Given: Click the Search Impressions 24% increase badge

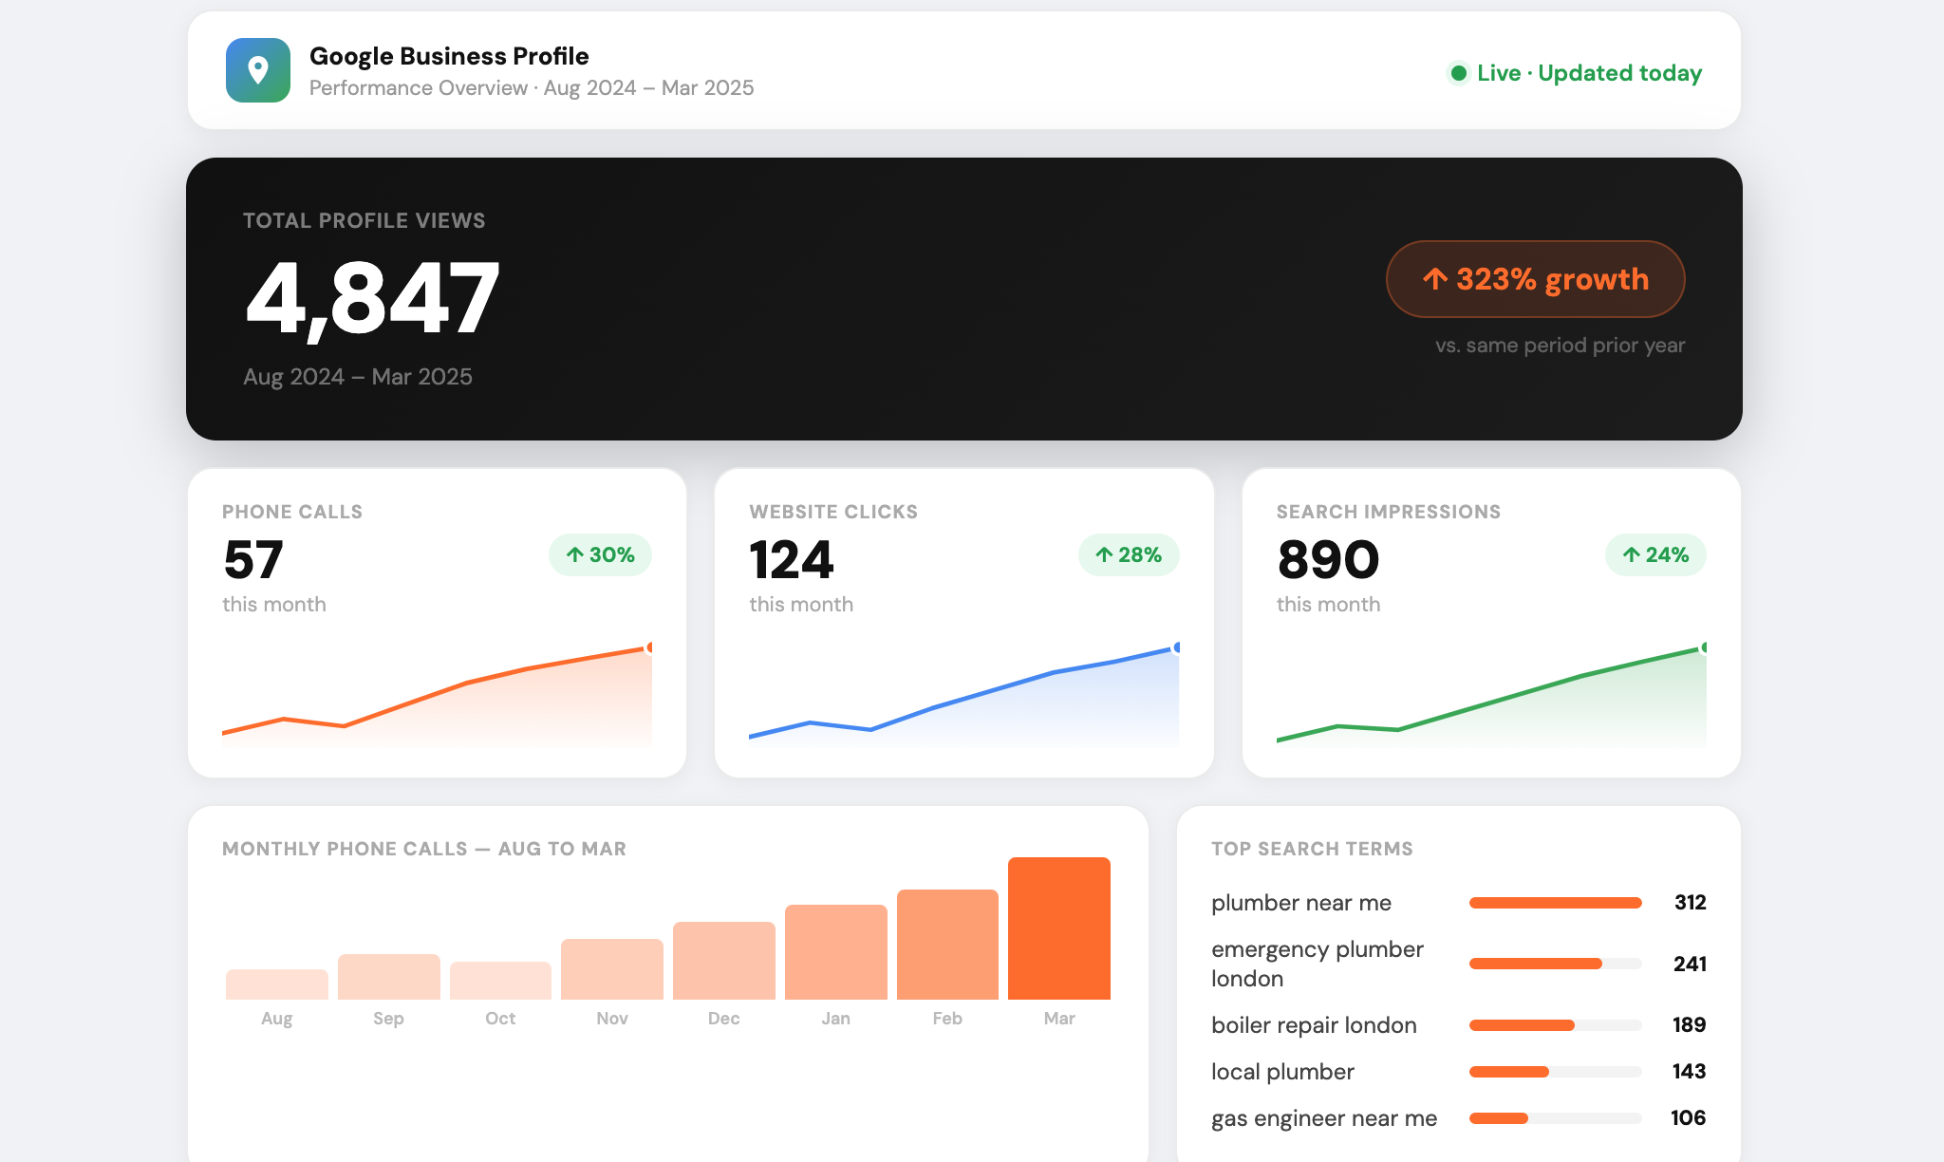Looking at the screenshot, I should pos(1654,555).
